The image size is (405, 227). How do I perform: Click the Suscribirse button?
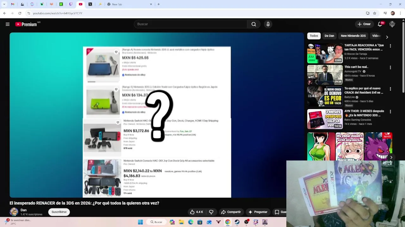coord(59,212)
